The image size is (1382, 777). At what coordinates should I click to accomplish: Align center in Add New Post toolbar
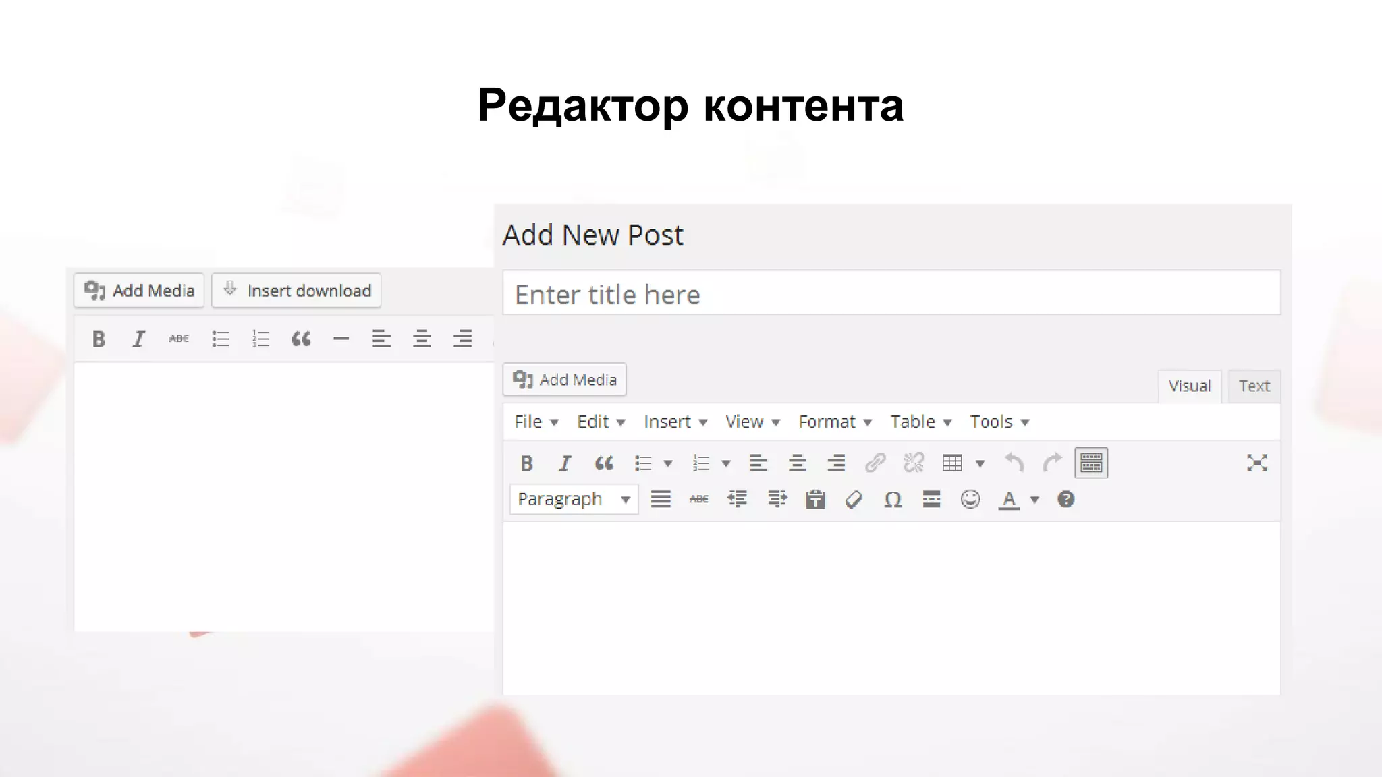pyautogui.click(x=798, y=463)
